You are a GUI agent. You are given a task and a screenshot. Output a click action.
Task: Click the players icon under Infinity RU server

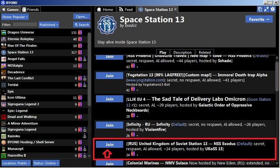click(133, 134)
